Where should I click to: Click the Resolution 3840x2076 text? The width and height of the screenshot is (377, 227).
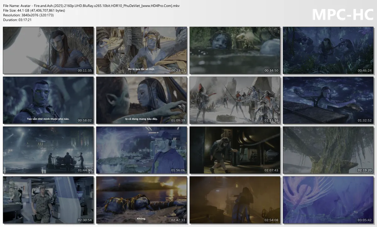28,15
